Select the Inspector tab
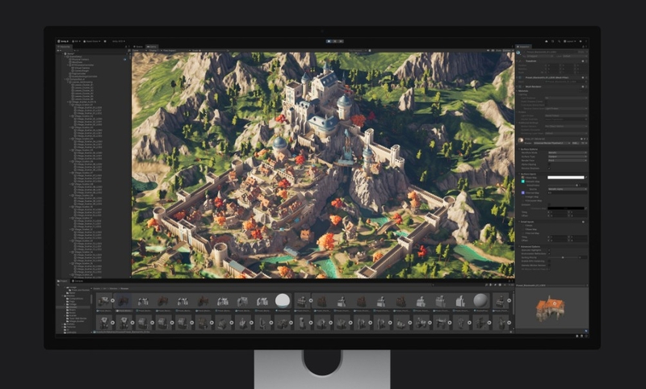This screenshot has width=646, height=389. (x=524, y=47)
